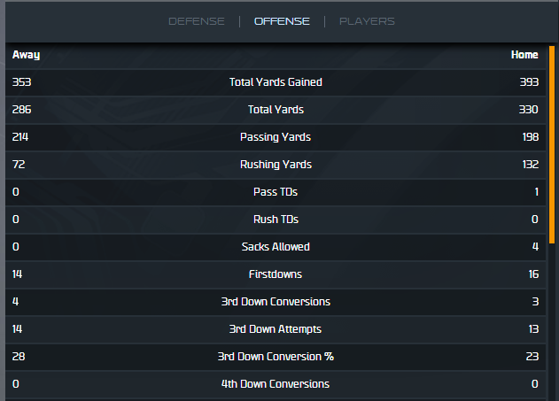Click the Away column header

pyautogui.click(x=26, y=55)
